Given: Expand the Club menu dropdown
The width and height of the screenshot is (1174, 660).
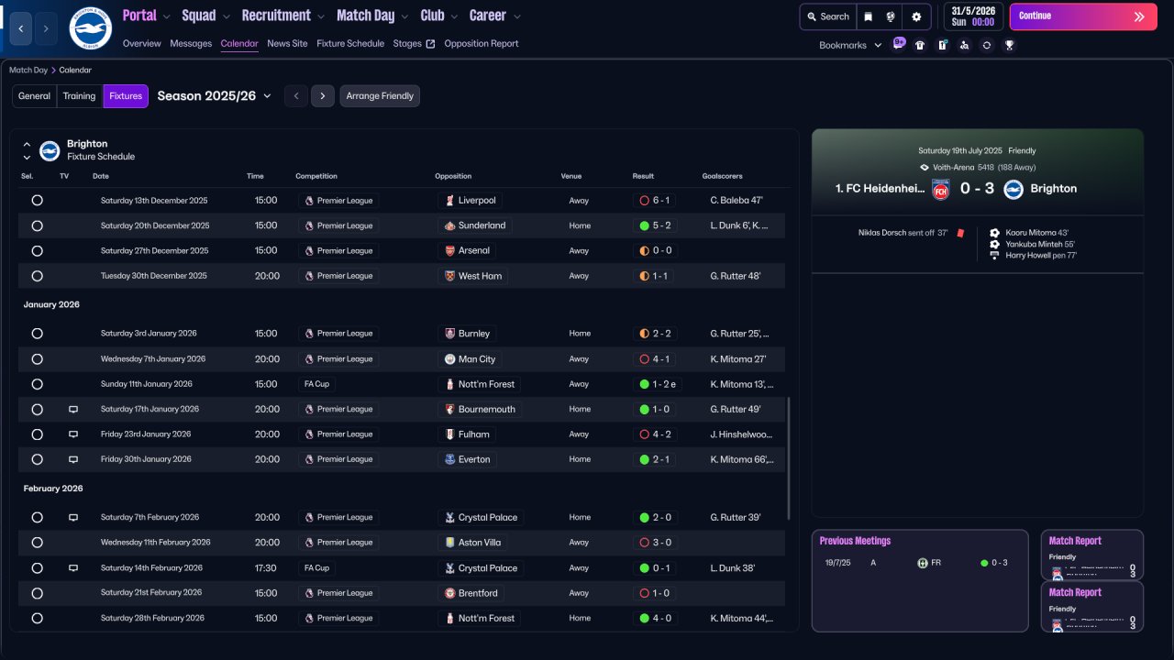Looking at the screenshot, I should click(x=452, y=16).
